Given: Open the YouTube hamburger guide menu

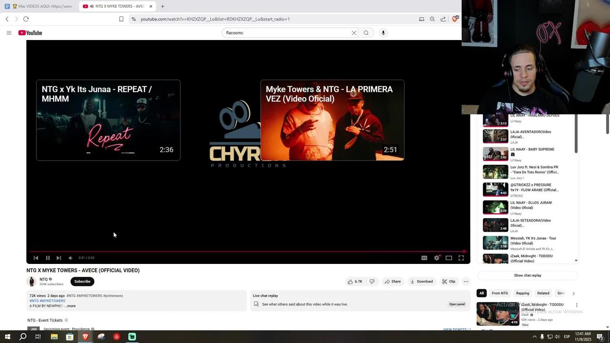Looking at the screenshot, I should pyautogui.click(x=9, y=33).
